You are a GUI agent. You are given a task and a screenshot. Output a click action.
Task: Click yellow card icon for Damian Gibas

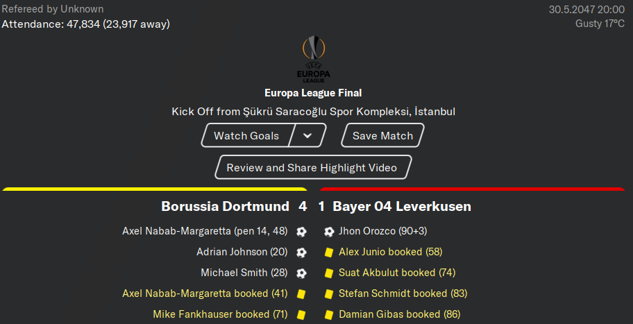[329, 315]
